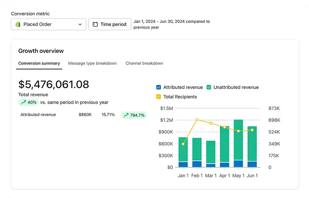
Task: Open the Channel breakdown tab
Action: pyautogui.click(x=144, y=63)
